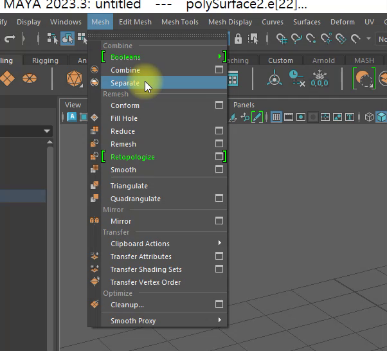This screenshot has height=351, width=387.
Task: Toggle highlight selection mode icon
Action: coord(253,39)
